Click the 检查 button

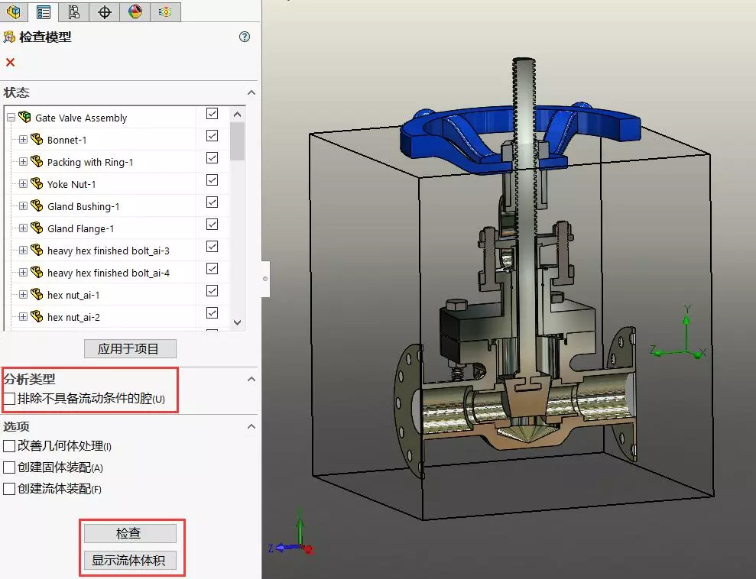point(130,533)
